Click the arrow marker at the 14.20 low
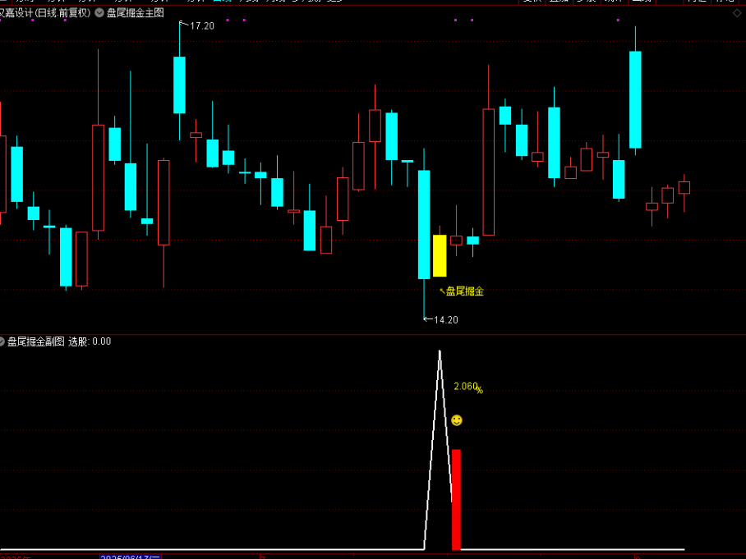Image resolution: width=746 pixels, height=559 pixels. click(427, 318)
